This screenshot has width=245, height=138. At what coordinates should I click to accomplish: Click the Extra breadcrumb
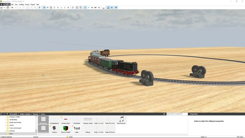click(43, 114)
